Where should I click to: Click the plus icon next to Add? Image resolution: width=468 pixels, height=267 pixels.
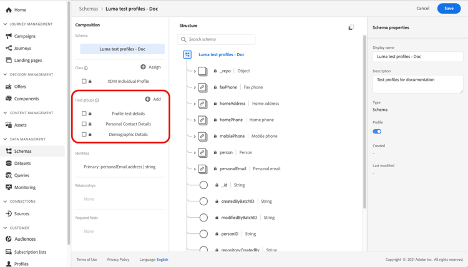(147, 99)
